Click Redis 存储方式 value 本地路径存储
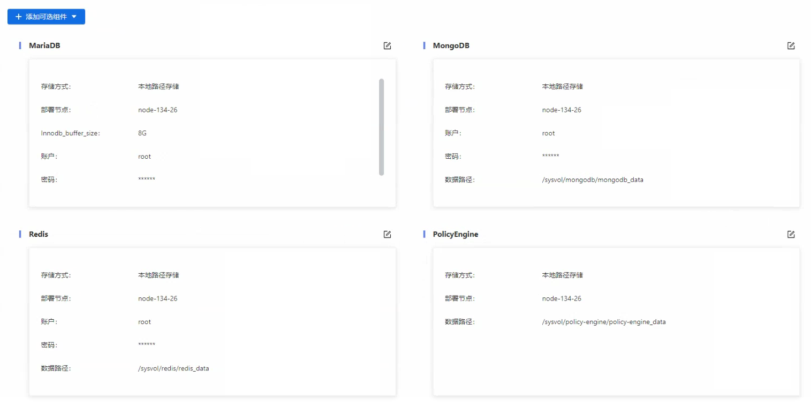The image size is (811, 409). tap(158, 275)
